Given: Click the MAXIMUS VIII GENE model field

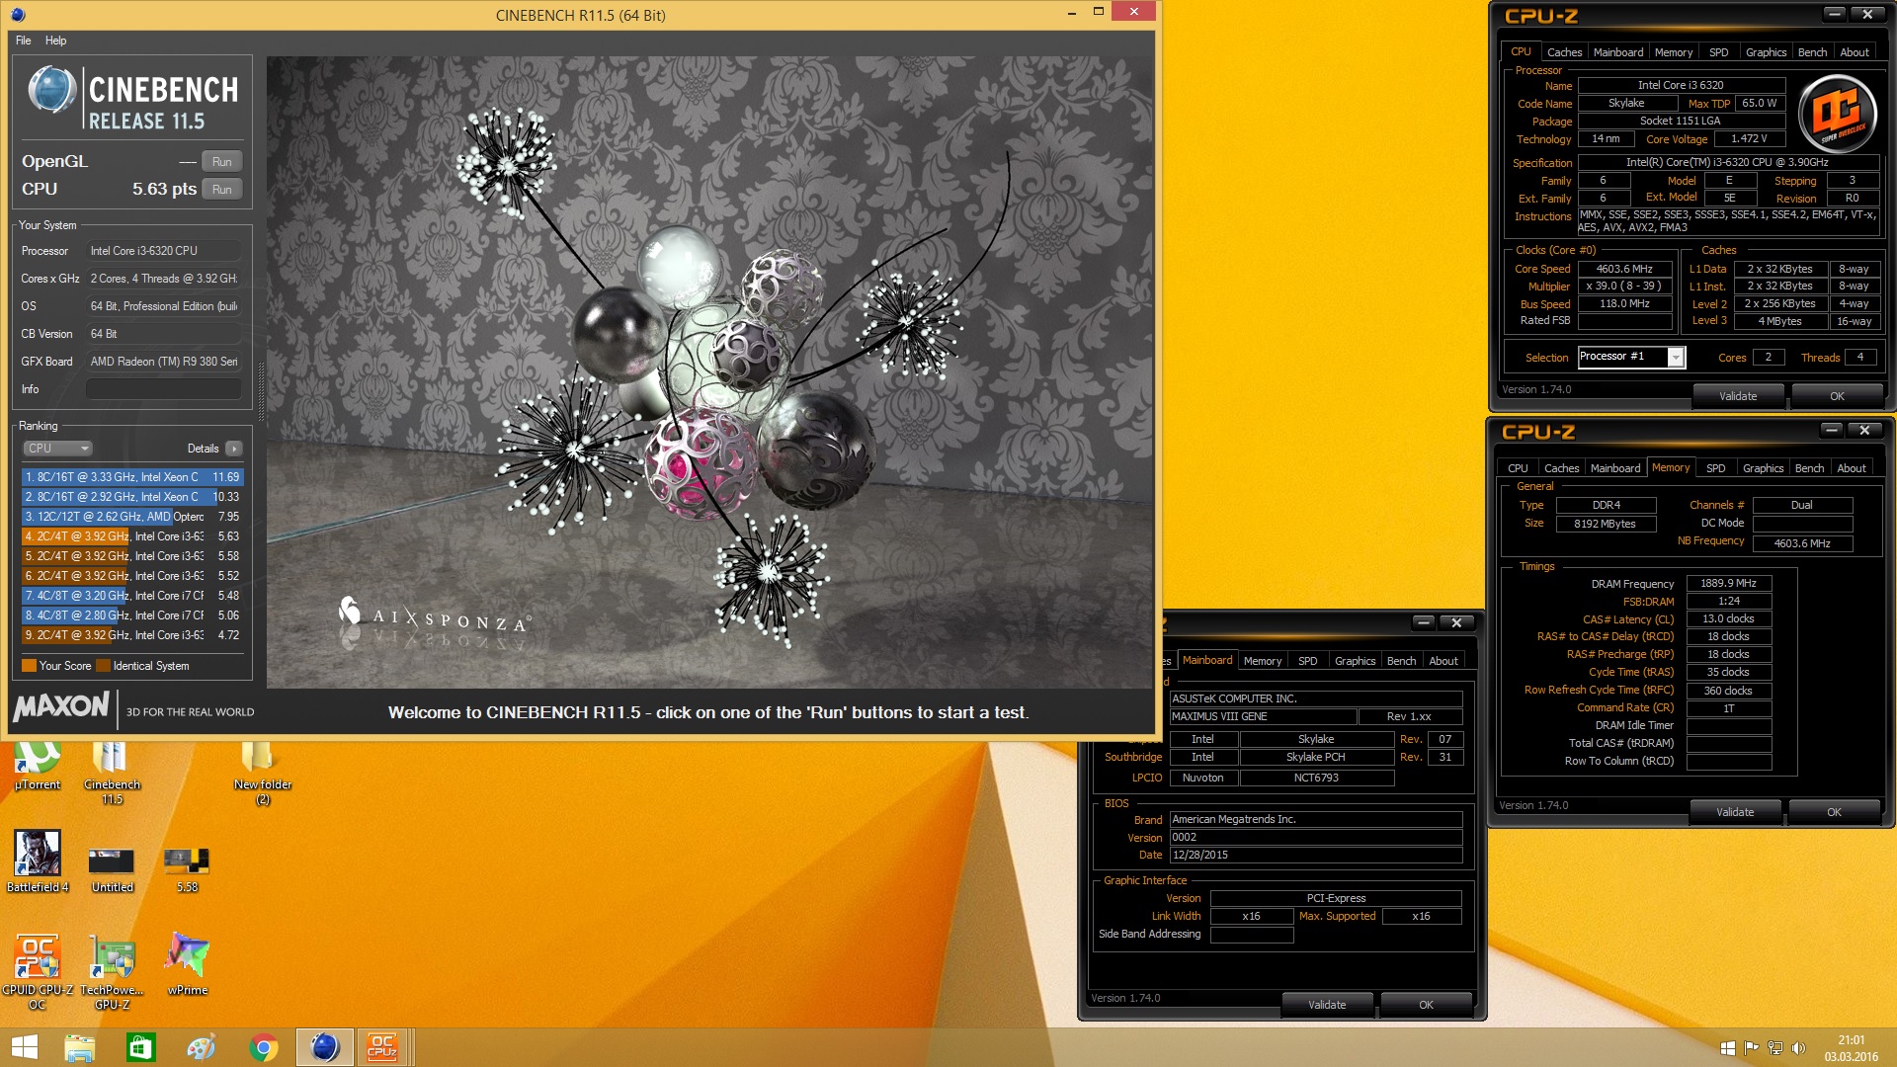Looking at the screenshot, I should (x=1262, y=717).
